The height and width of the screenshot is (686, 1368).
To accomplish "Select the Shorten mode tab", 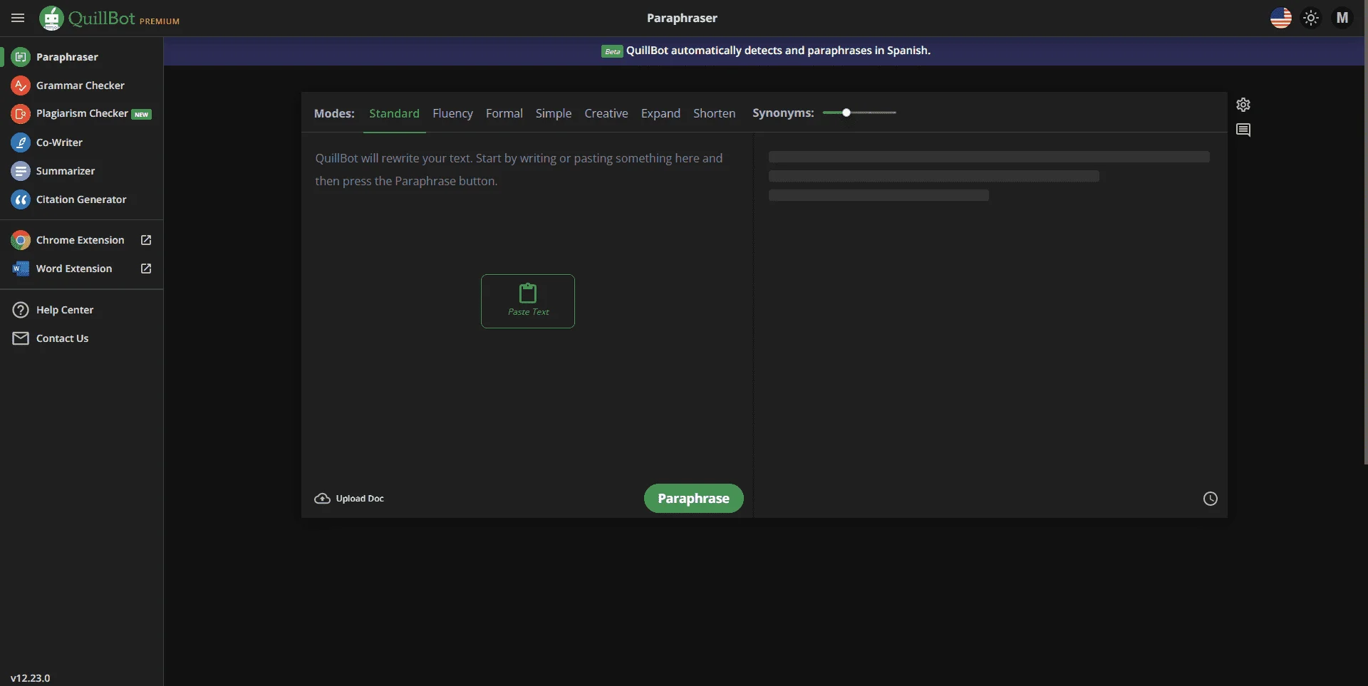I will 714,113.
